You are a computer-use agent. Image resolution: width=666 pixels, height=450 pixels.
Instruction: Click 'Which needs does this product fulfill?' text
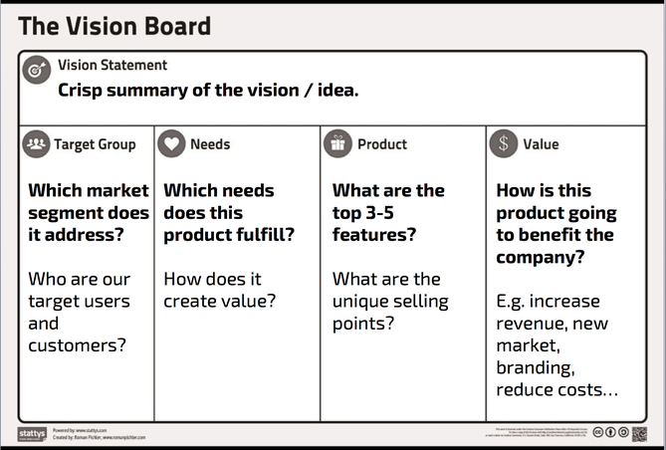click(x=229, y=212)
